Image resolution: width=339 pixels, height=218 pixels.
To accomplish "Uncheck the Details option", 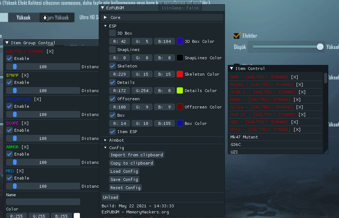I will 112,82.
